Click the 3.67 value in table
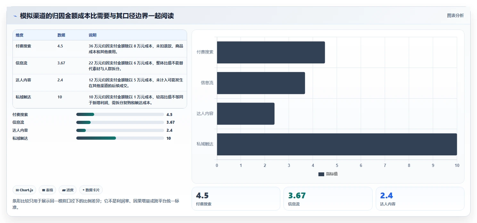The height and width of the screenshot is (223, 477). [x=61, y=63]
